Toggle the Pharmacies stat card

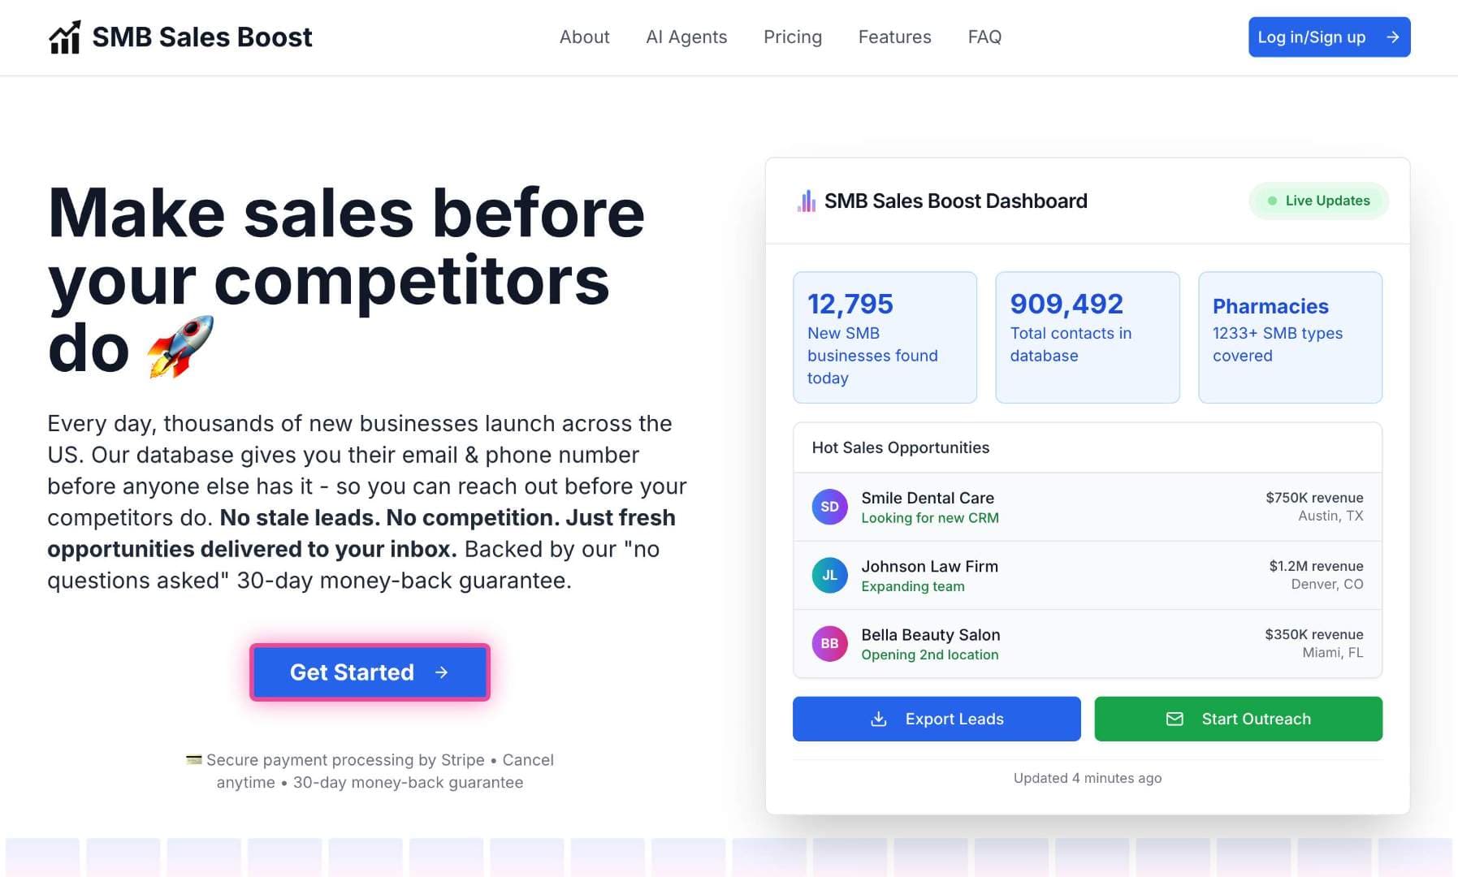[1290, 336]
